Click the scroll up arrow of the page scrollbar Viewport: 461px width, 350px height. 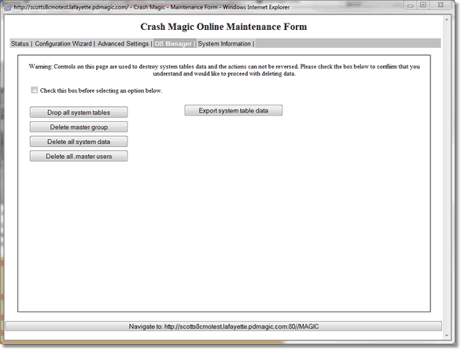[447, 20]
